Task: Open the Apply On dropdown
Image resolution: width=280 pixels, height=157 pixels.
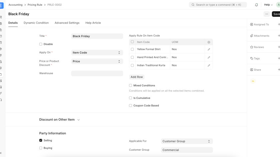Action: (97, 52)
